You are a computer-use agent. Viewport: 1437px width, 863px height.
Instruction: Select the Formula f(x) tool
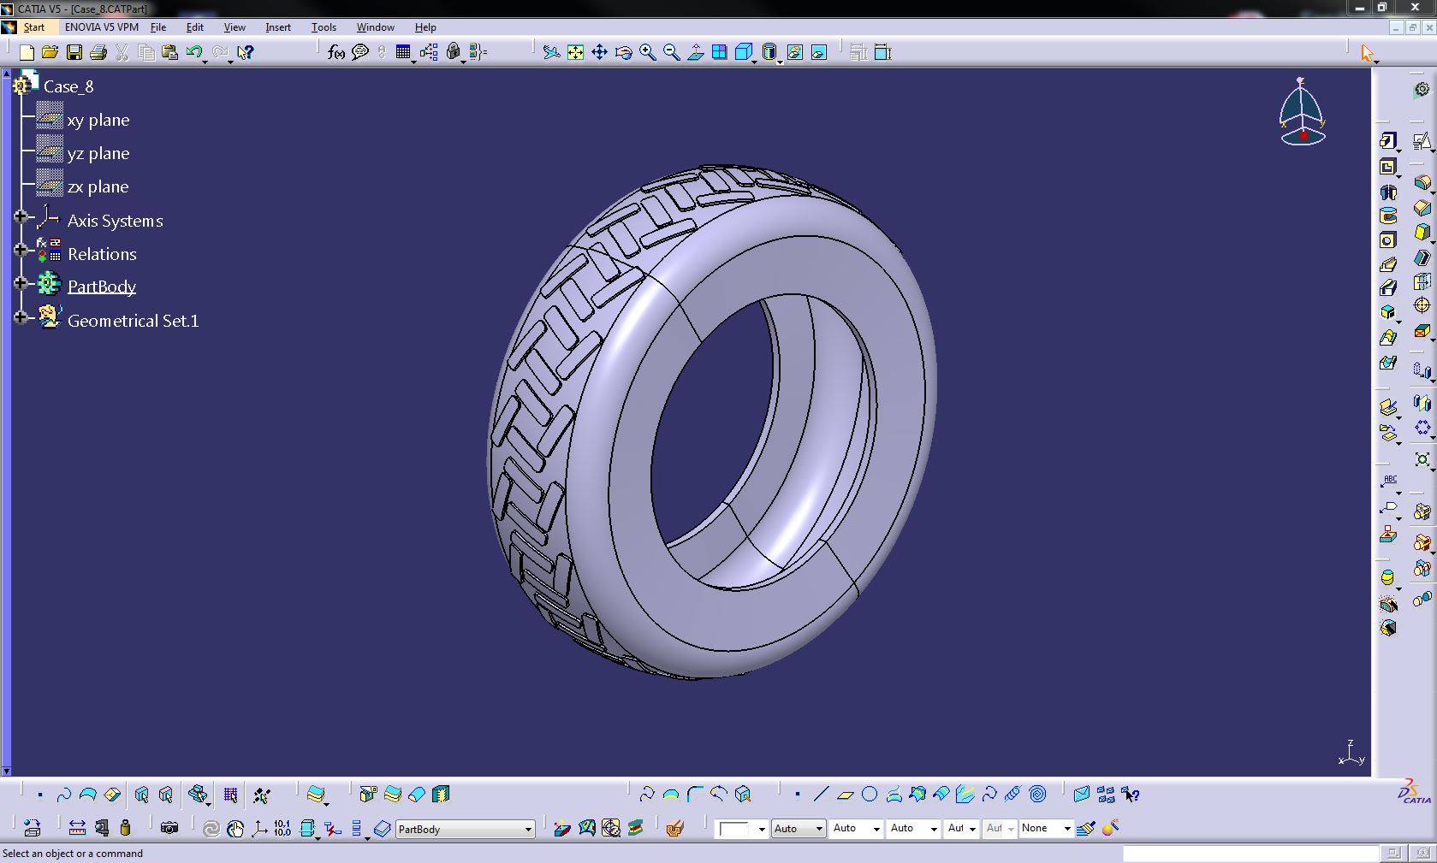(336, 53)
